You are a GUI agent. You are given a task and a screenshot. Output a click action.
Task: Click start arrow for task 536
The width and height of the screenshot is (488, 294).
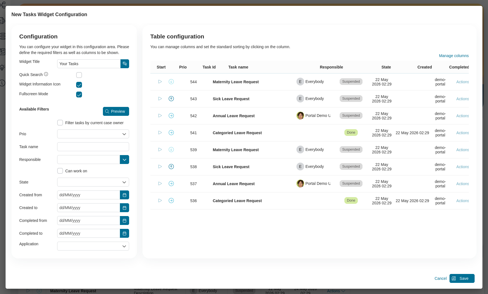[160, 200]
